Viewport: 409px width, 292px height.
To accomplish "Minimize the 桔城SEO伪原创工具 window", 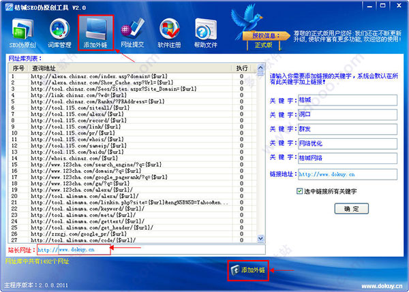I will click(369, 5).
